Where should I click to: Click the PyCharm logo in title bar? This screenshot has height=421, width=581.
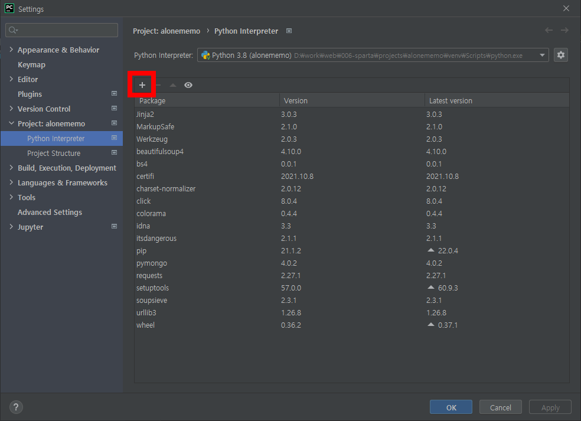tap(9, 8)
